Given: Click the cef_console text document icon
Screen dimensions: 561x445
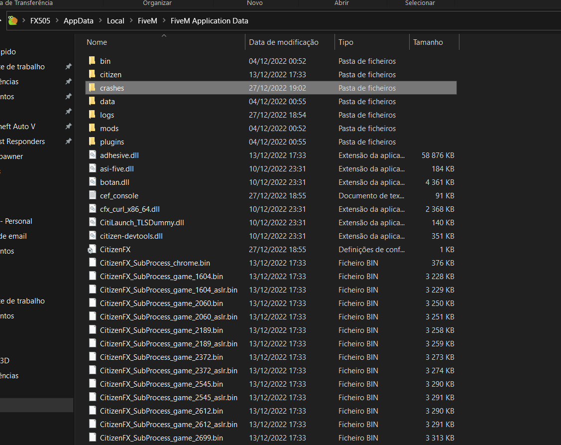Looking at the screenshot, I should pyautogui.click(x=92, y=195).
